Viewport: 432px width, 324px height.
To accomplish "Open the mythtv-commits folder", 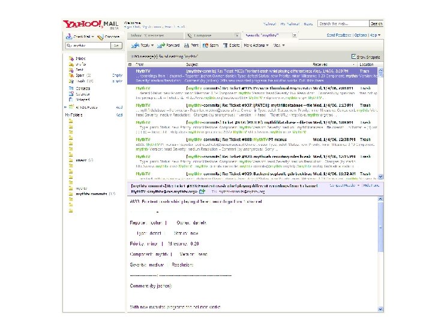I will [91, 194].
